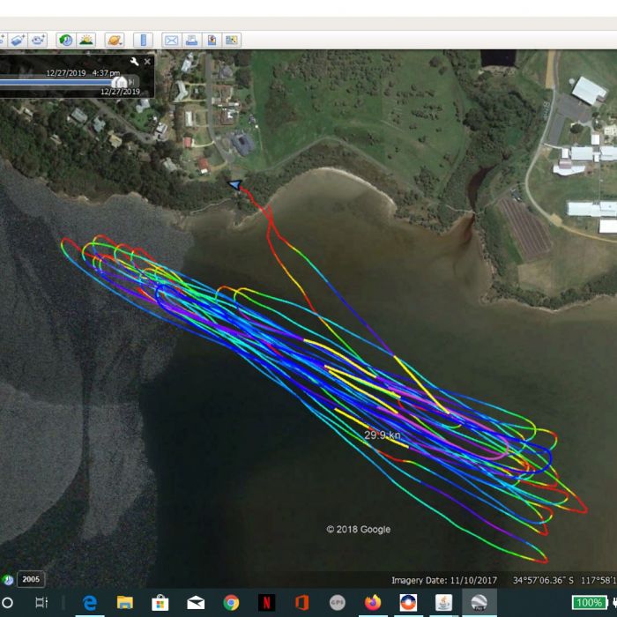Click the add path icon
Image resolution: width=617 pixels, height=617 pixels.
point(1,40)
